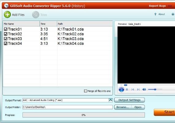Select the Track04 file name
Viewport: 175px width, 123px height.
coord(15,43)
